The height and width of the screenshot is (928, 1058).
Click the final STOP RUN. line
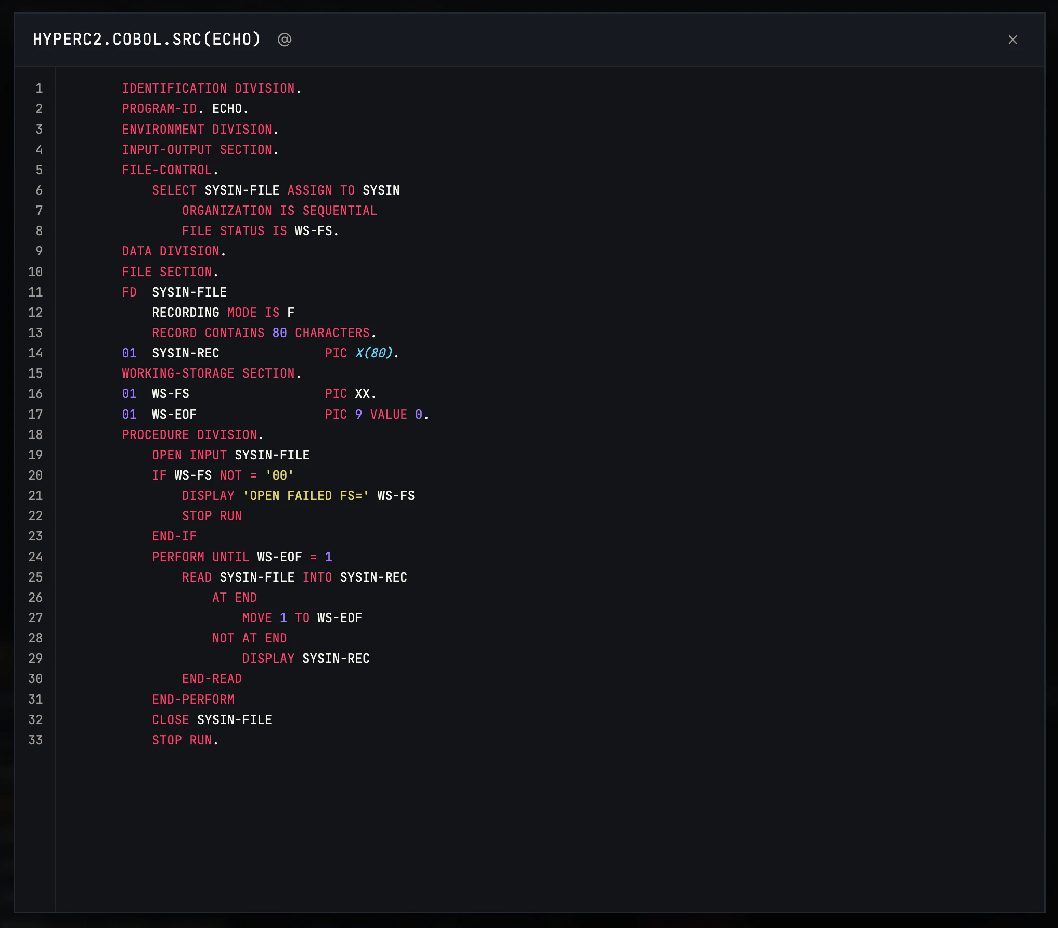tap(185, 740)
